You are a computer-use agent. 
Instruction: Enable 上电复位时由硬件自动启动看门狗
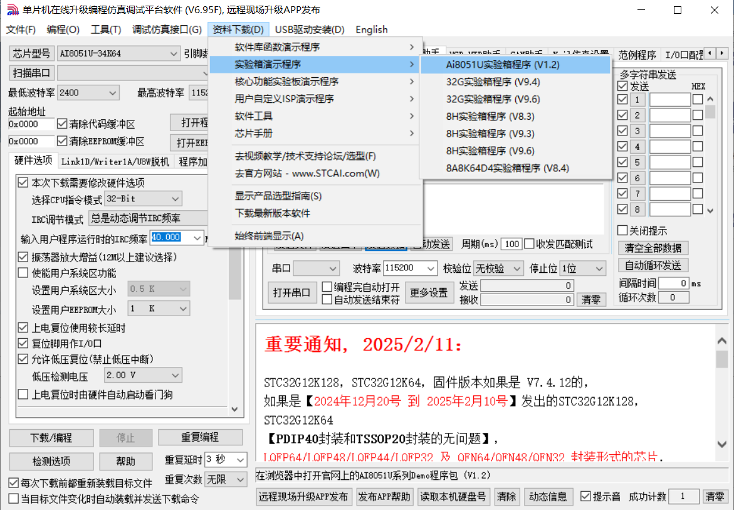(x=23, y=395)
